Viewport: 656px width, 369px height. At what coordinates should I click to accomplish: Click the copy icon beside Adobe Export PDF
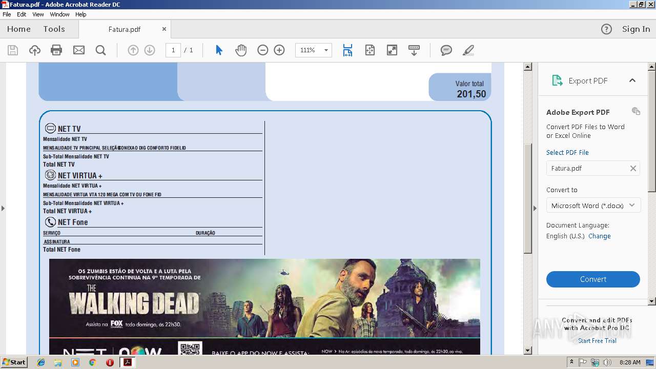(x=636, y=111)
